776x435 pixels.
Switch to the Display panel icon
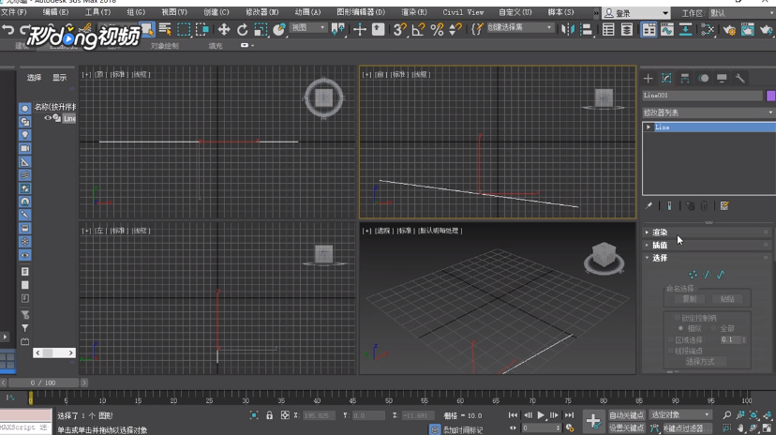tap(722, 78)
